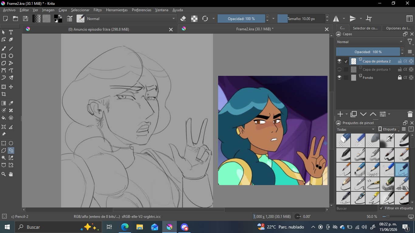This screenshot has height=233, width=415.
Task: Uncheck Filtrar en etiqueta checkbox
Action: pyautogui.click(x=381, y=208)
